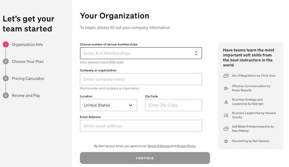Select step 1 circle for Organization Info
Image resolution: width=289 pixels, height=167 pixels.
point(6,44)
